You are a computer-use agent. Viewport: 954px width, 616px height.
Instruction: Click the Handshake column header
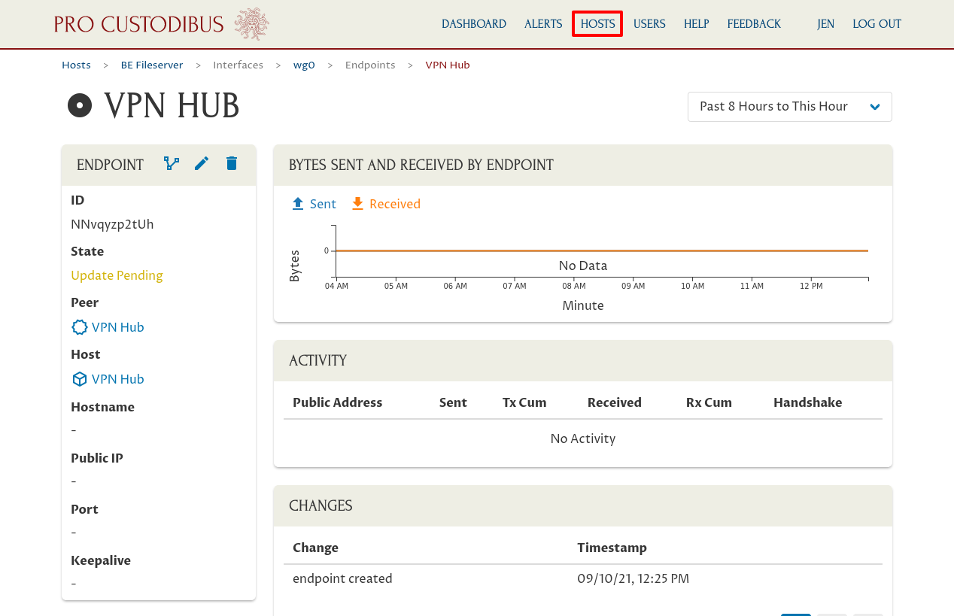click(808, 402)
